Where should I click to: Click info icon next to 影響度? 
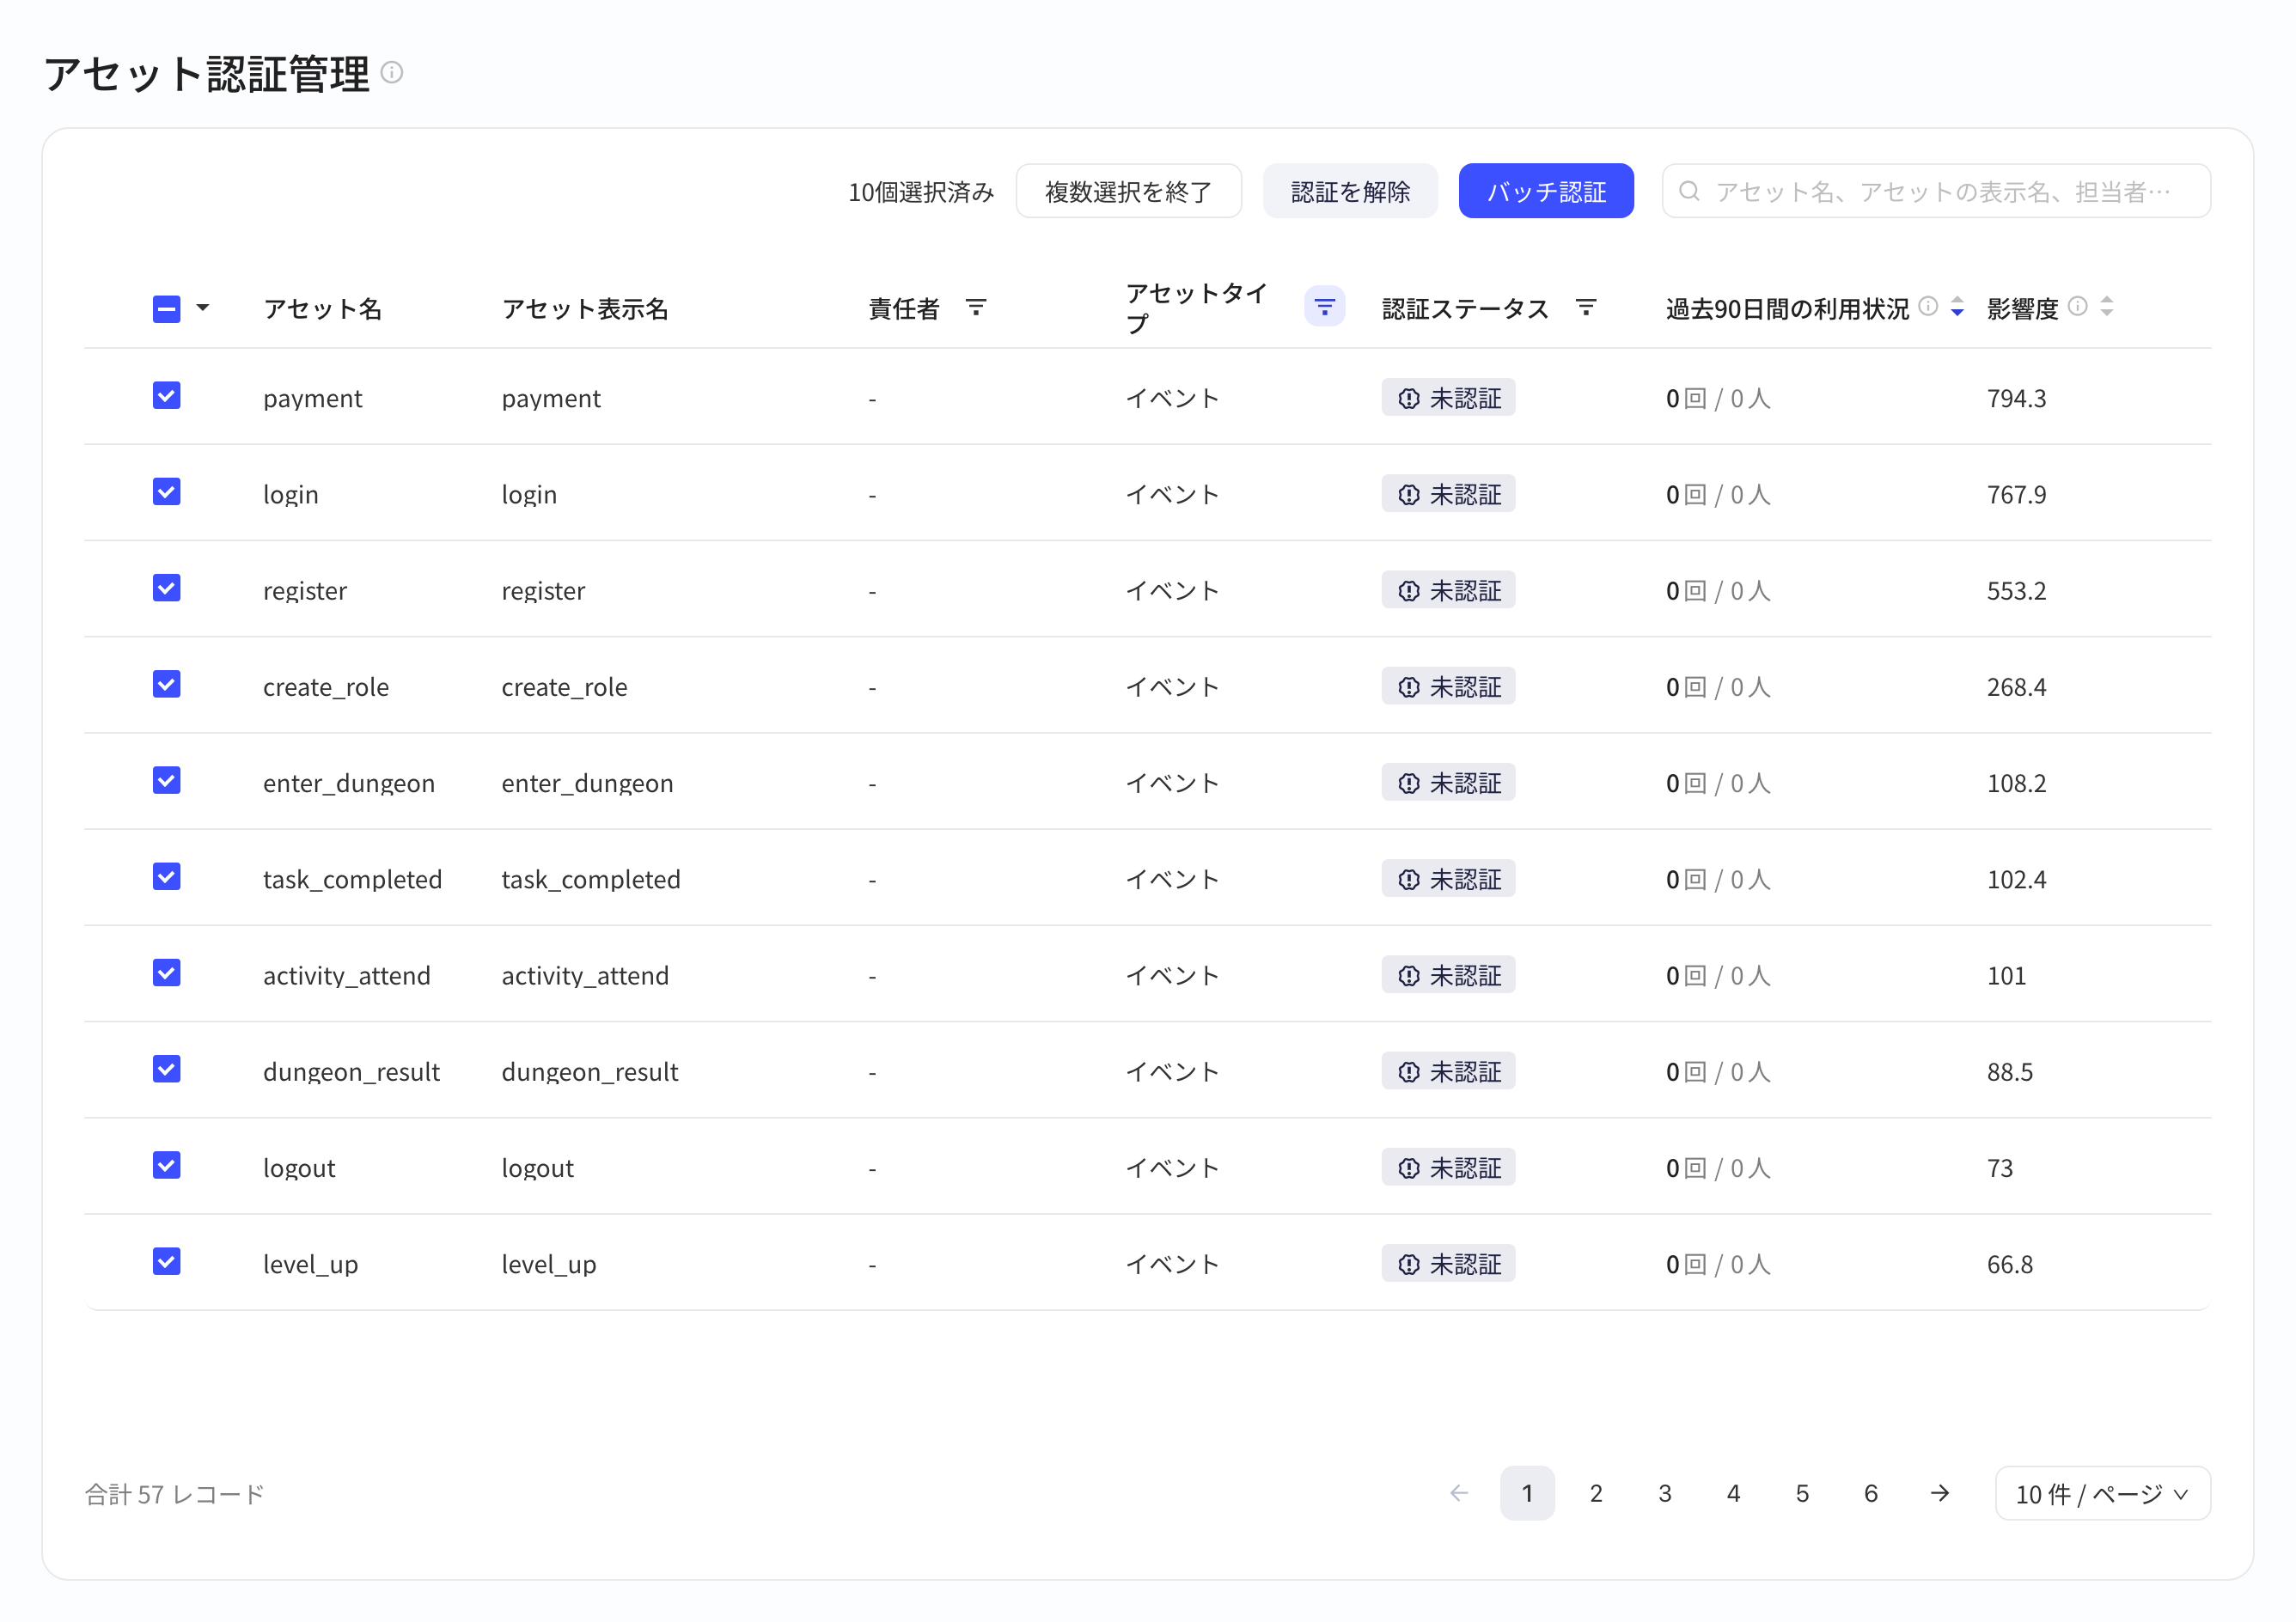[2078, 306]
